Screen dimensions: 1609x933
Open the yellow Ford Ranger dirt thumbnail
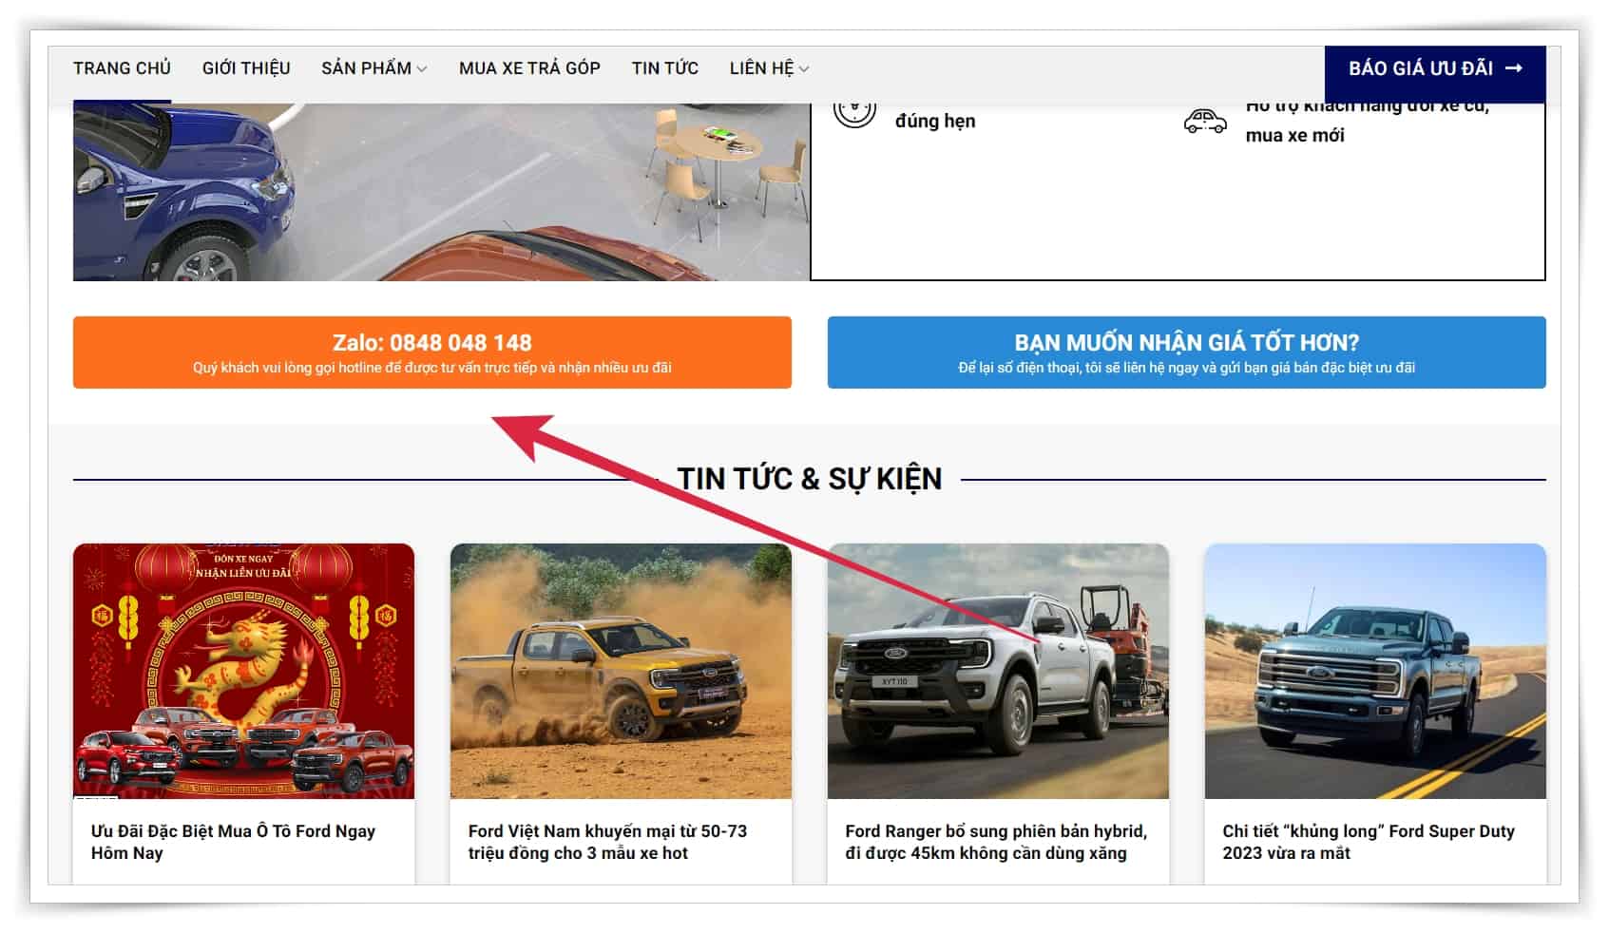point(621,671)
